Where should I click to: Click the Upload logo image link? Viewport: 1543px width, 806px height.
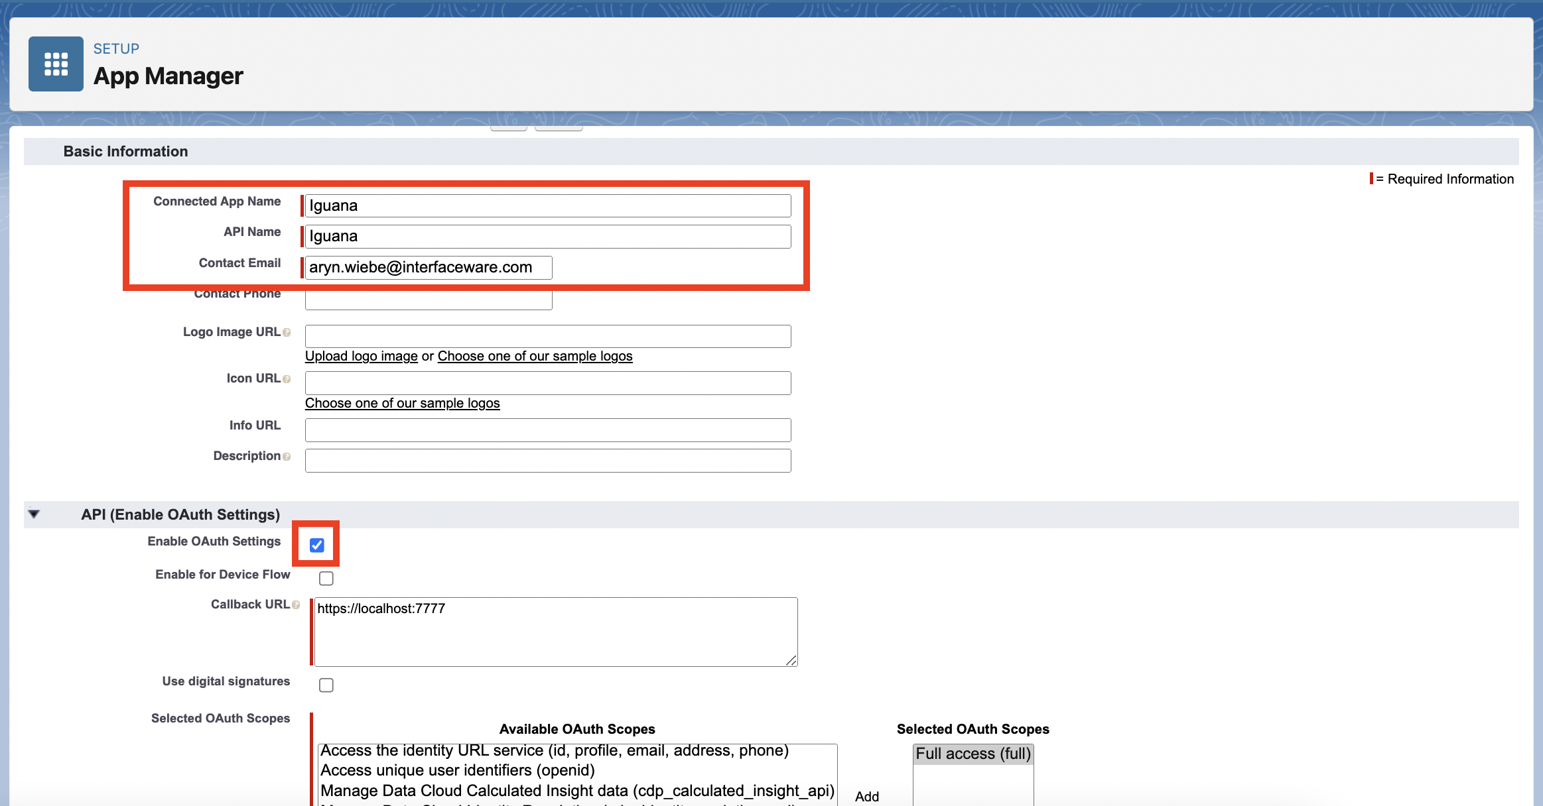tap(361, 356)
